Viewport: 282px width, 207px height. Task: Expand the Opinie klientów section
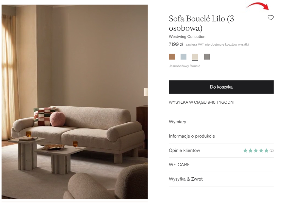tap(221, 150)
